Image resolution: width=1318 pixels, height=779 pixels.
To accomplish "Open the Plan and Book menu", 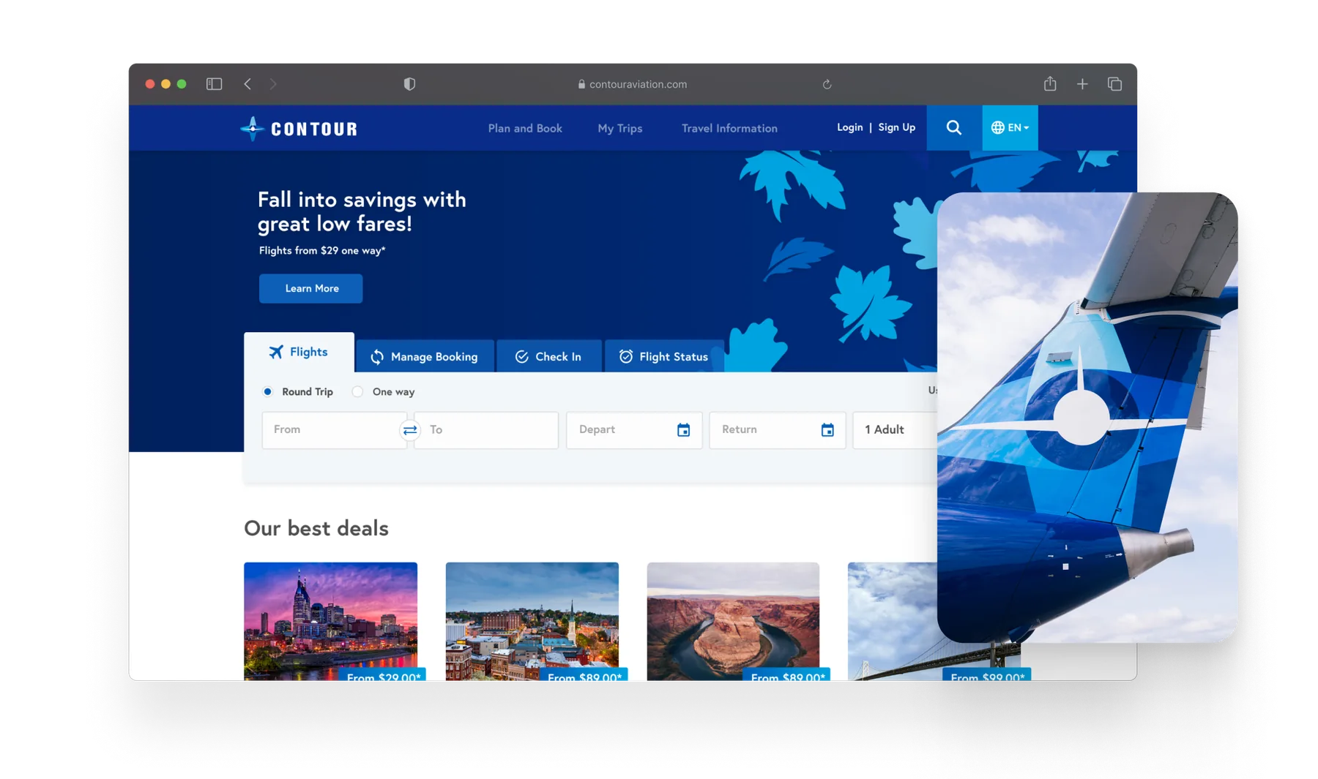I will click(x=525, y=128).
